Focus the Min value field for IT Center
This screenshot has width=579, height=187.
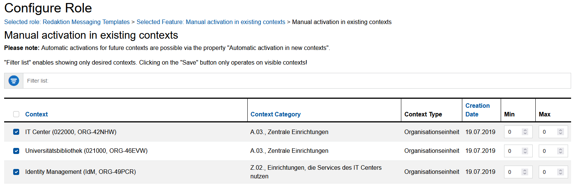coord(513,132)
